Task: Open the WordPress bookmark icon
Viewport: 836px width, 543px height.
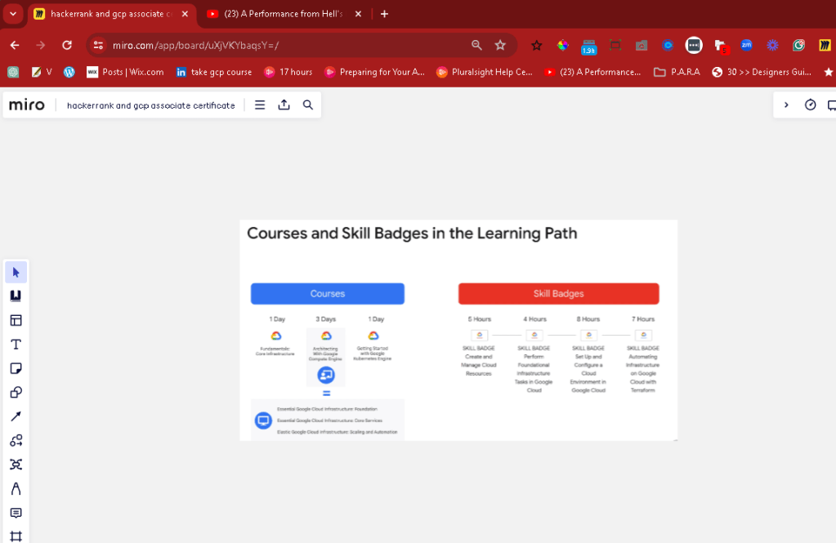Action: pos(69,72)
